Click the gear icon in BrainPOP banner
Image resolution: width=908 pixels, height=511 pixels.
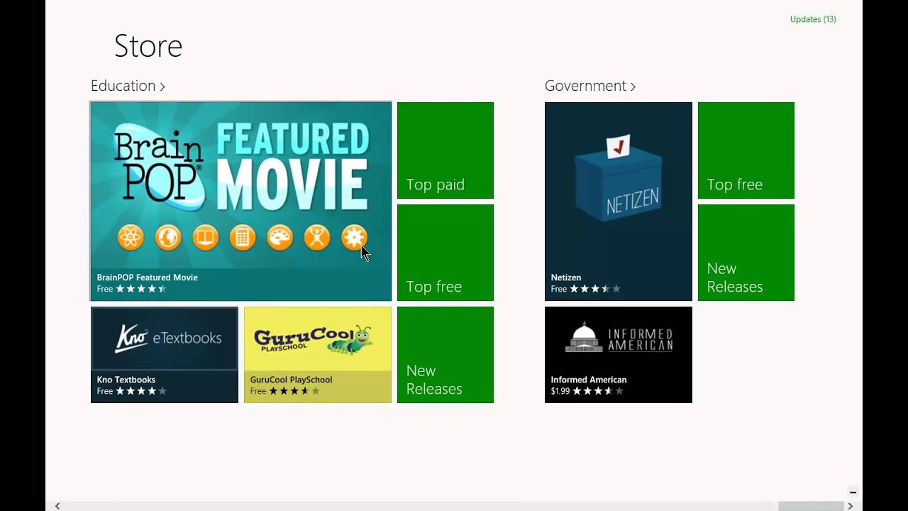[x=354, y=237]
